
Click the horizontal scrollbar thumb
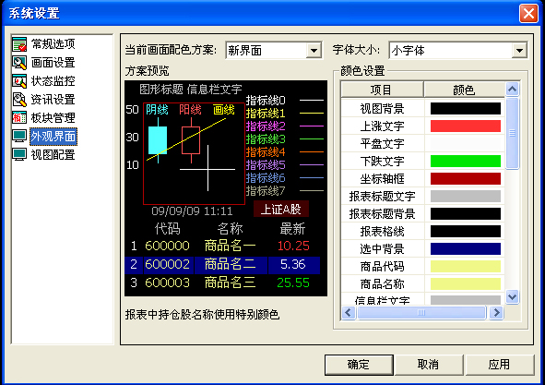(421, 313)
